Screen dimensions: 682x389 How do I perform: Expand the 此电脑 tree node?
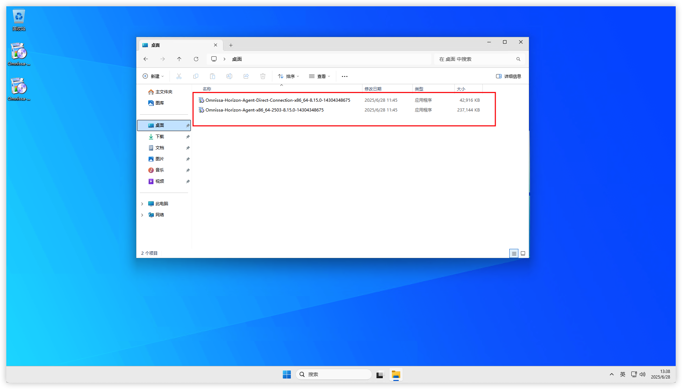(x=142, y=204)
